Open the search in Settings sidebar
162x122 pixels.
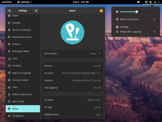(x=9, y=11)
